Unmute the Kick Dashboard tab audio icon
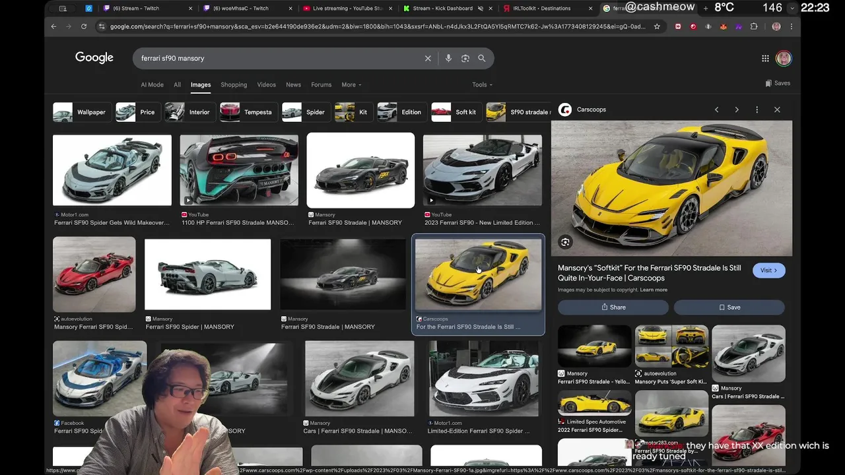Screen dimensions: 845x475 pos(480,9)
